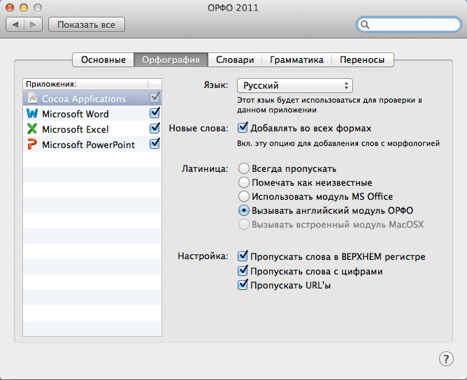The width and height of the screenshot is (467, 380).
Task: Focus the search input field
Action: [408, 24]
